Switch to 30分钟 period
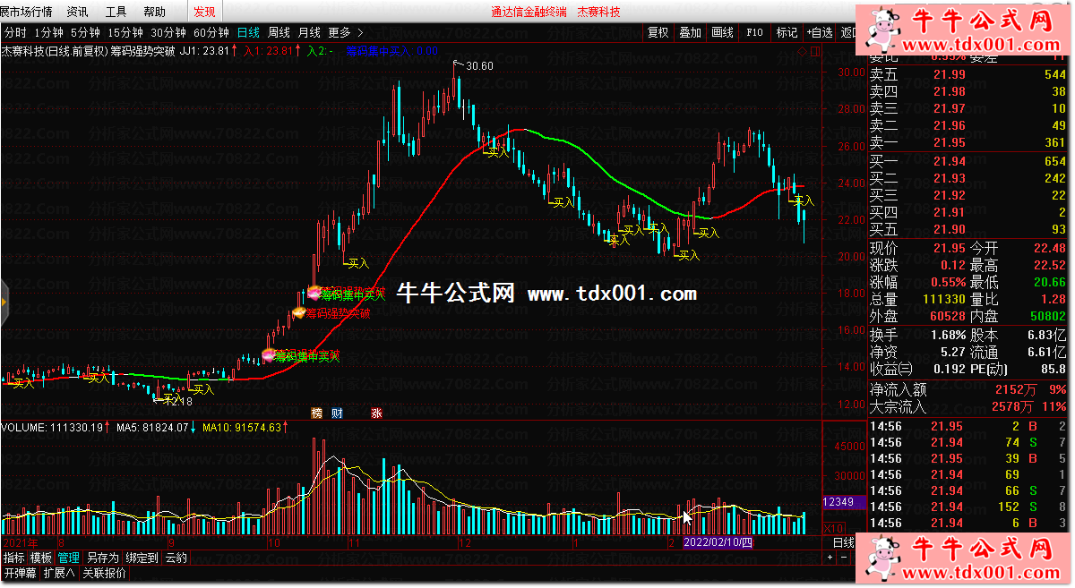Viewport: 1075px width, 588px height. [x=168, y=33]
